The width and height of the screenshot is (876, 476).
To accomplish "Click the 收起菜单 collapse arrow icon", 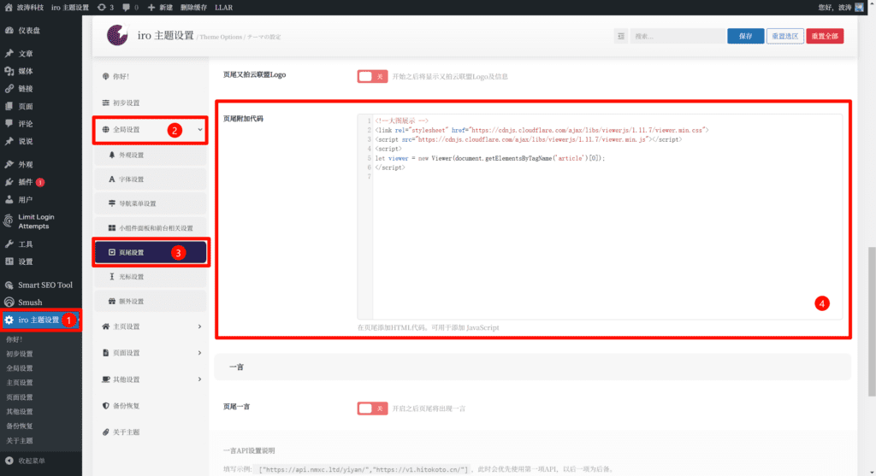I will [9, 461].
